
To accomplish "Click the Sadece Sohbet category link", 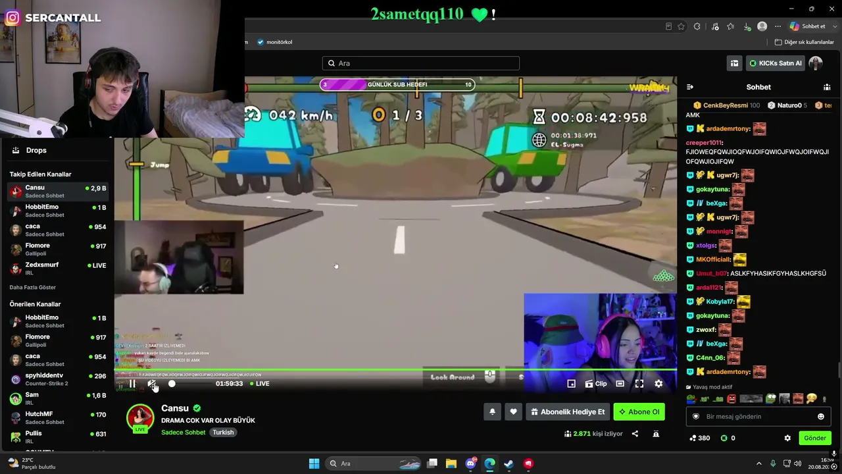I will pos(184,433).
